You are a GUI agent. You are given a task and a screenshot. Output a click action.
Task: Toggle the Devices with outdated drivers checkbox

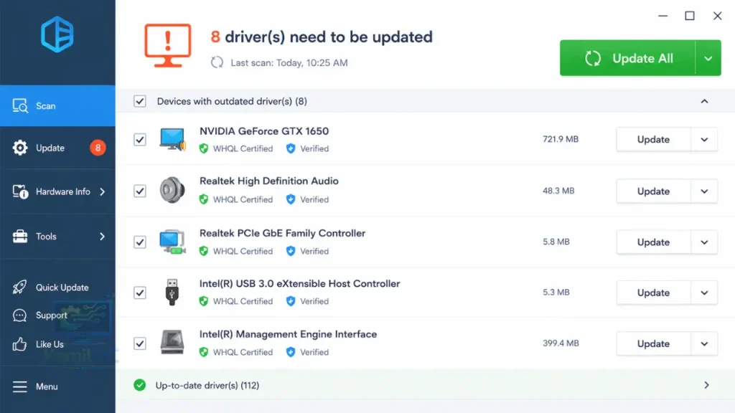pyautogui.click(x=140, y=101)
